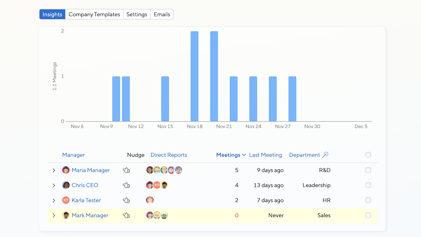The image size is (421, 237).
Task: Sort by the Meetings column dropdown
Action: 231,155
